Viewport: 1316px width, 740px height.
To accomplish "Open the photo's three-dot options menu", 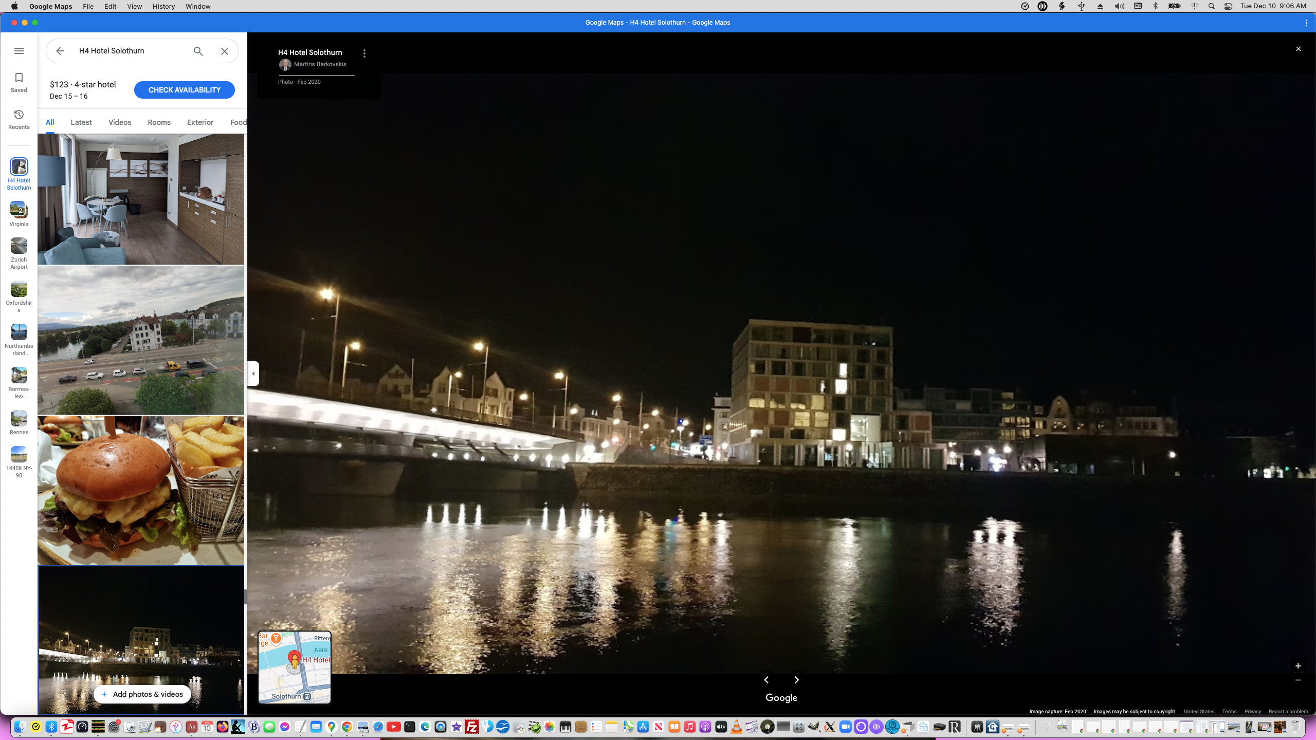I will [x=364, y=53].
